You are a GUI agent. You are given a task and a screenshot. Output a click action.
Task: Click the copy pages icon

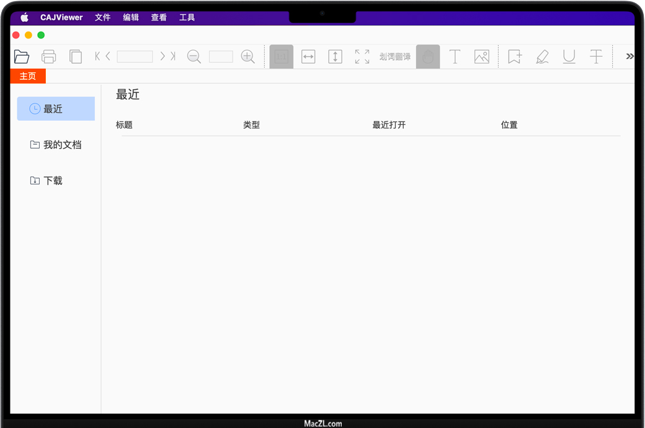pyautogui.click(x=76, y=56)
